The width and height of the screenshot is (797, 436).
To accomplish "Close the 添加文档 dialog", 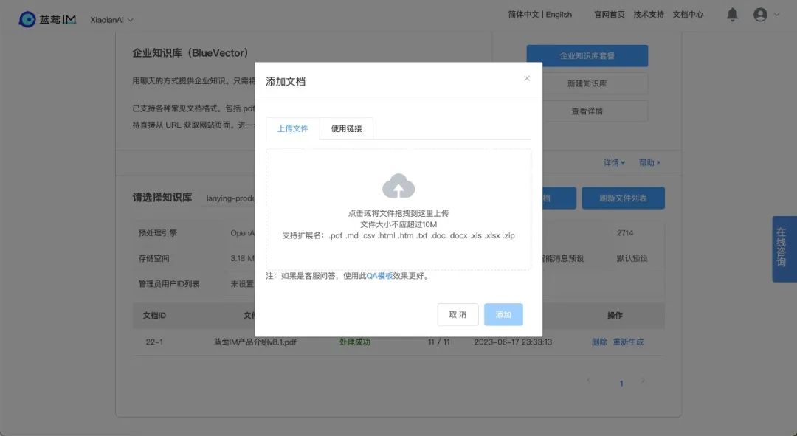I will [x=527, y=78].
